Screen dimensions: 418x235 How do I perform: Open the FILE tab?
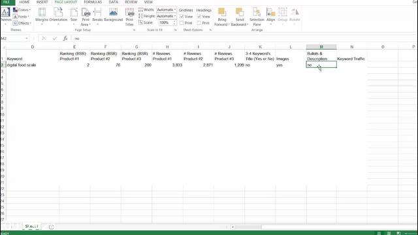7,2
